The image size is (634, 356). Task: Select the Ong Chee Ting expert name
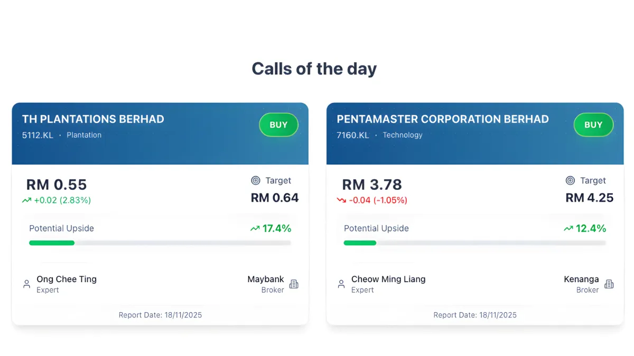pos(67,279)
